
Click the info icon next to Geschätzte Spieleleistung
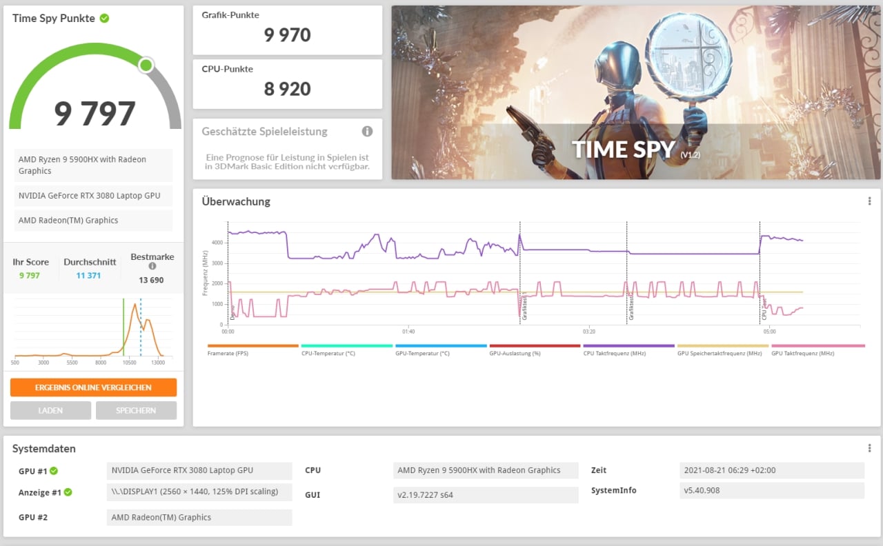367,132
